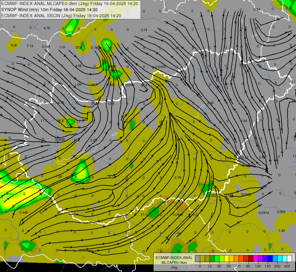Click the map value 1.86
Image resolution: width=296 pixels, height=272 pixels.
(x=244, y=121)
